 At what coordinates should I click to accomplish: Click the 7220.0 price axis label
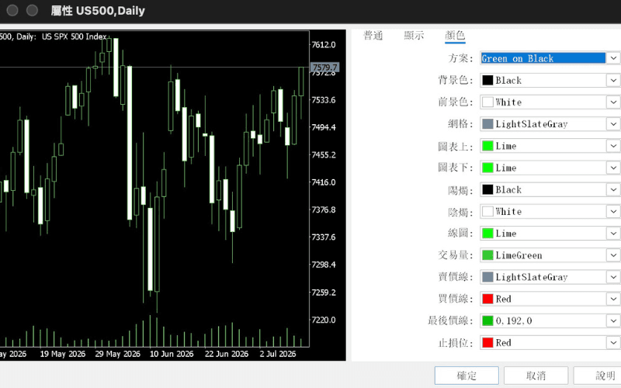coord(324,320)
